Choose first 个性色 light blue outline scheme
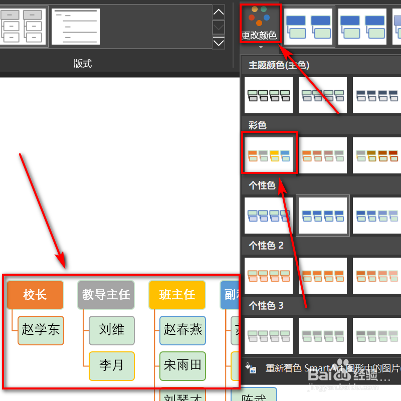 pyautogui.click(x=269, y=216)
